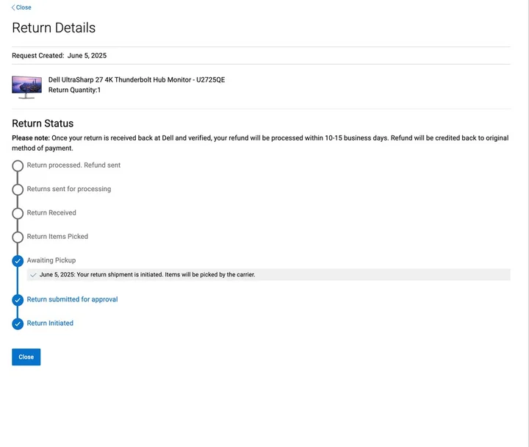Click the 'Return Details' page heading
Viewport: 529px width, 447px height.
54,28
